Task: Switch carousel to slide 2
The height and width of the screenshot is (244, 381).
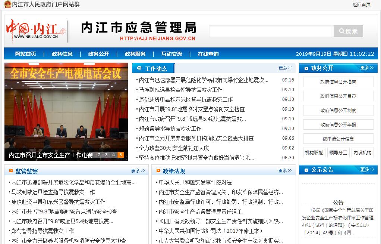Action: pos(100,155)
